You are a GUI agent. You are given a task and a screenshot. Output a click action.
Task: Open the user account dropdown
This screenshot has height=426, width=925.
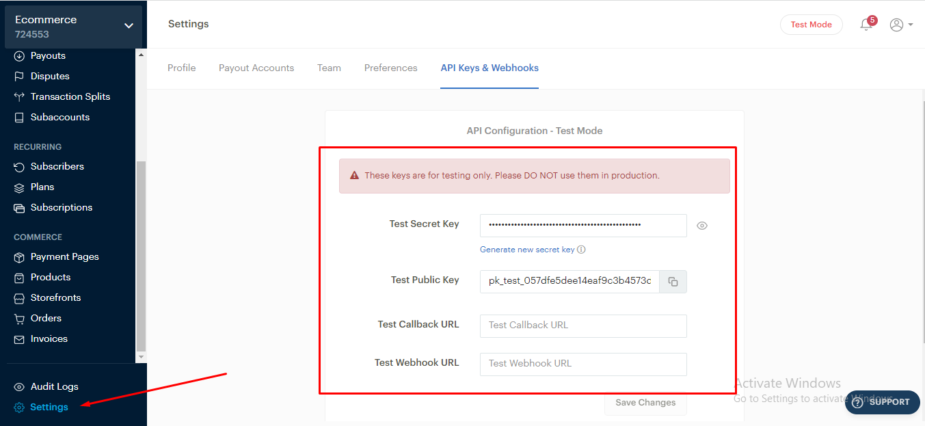click(901, 25)
